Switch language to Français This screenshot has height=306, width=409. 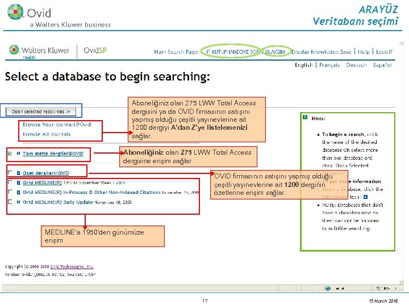[329, 65]
